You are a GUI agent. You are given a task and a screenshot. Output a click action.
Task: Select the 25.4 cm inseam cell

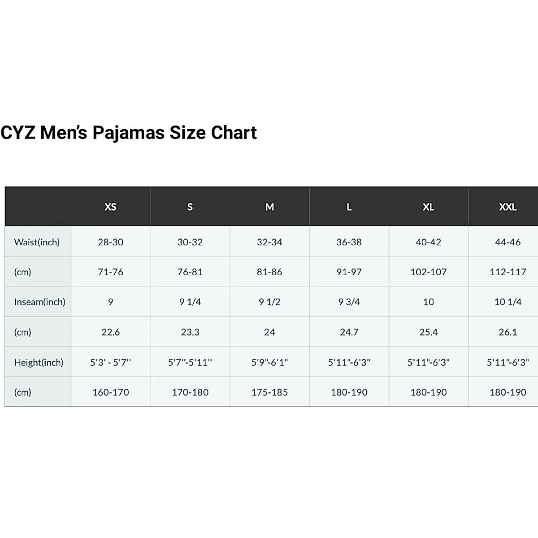click(428, 332)
